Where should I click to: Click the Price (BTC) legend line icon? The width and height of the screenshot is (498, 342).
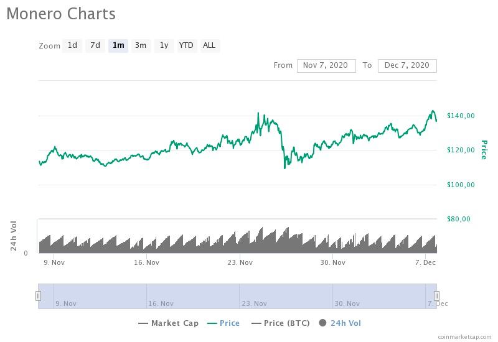click(255, 323)
